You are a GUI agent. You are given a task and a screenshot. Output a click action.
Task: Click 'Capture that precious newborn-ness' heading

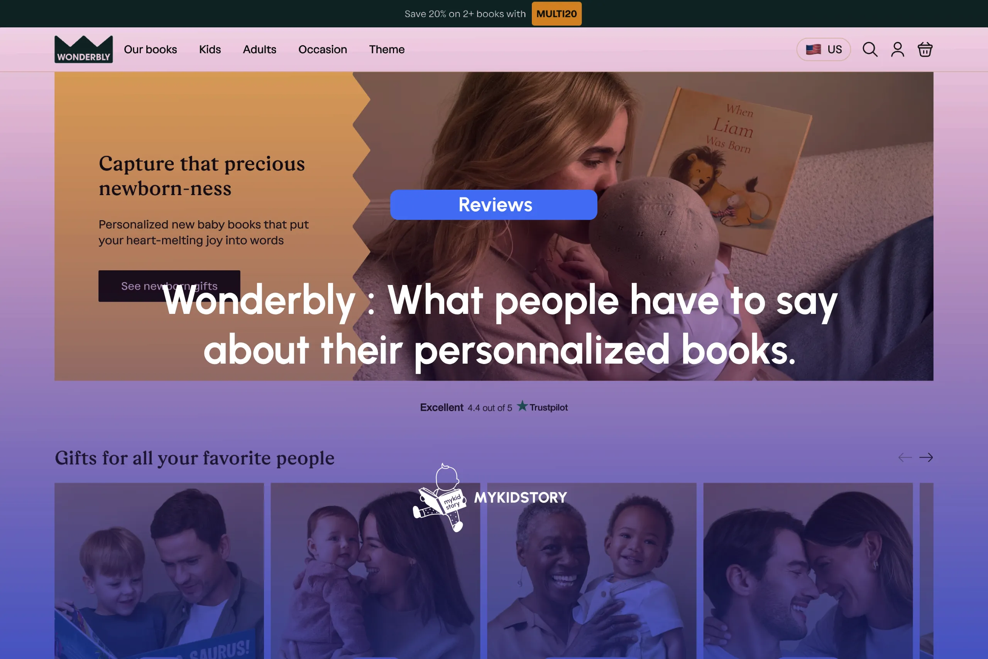(x=202, y=176)
